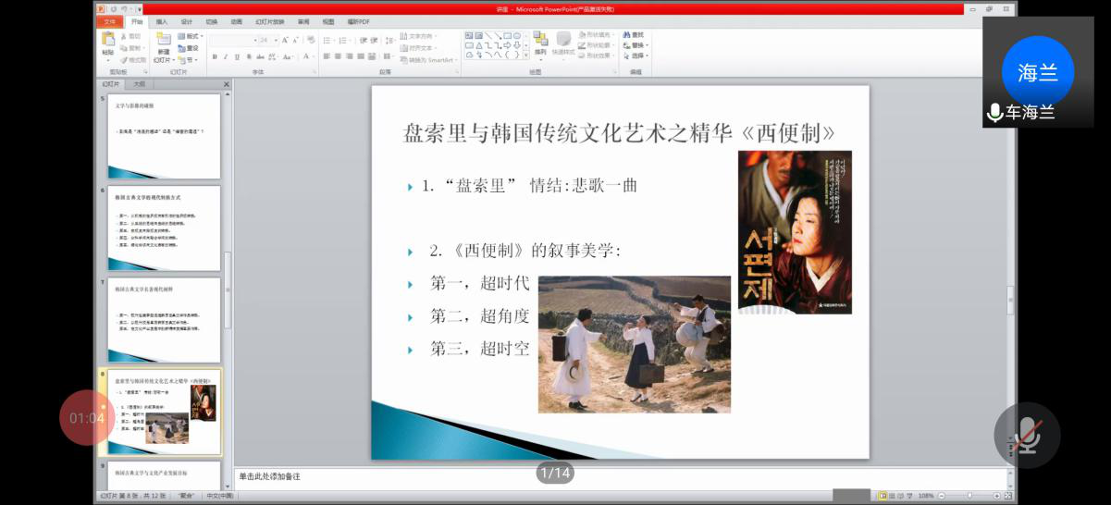Click the Paste (粘贴) icon
The height and width of the screenshot is (505, 1111).
pos(108,40)
